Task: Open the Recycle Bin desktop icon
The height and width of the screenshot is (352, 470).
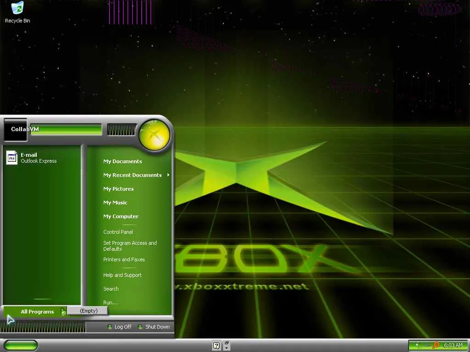Action: [x=17, y=12]
